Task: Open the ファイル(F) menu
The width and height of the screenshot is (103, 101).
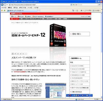Action: (x=4, y=7)
